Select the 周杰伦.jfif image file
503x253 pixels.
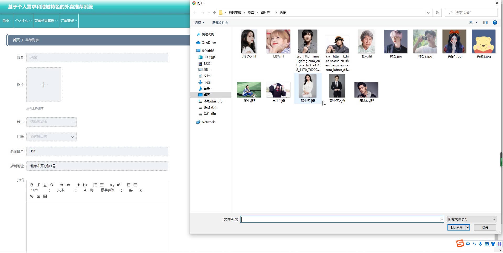[366, 92]
